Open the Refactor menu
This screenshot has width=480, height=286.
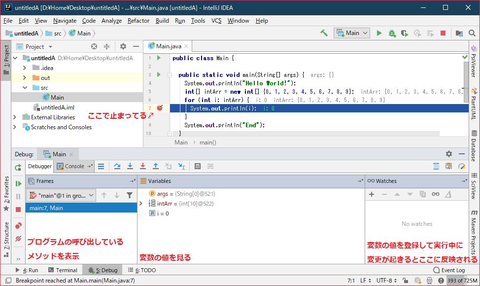point(138,21)
